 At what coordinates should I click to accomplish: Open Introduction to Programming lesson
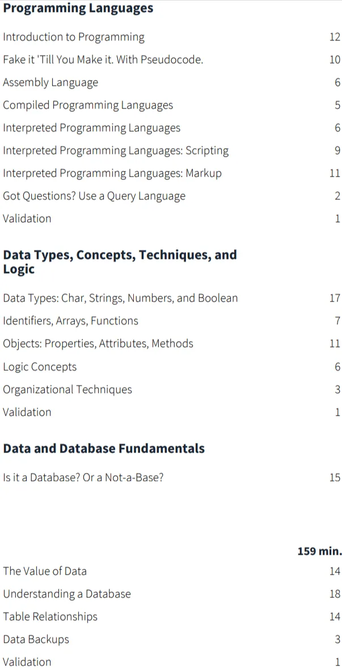[x=73, y=37]
